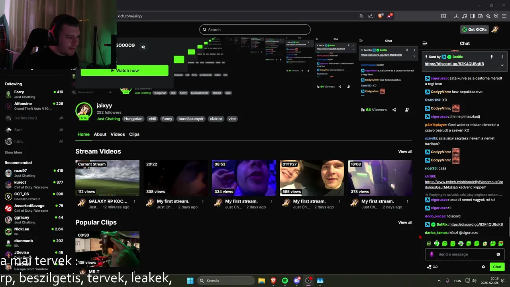Open Spotify from the taskbar
510x287 pixels.
[285, 281]
